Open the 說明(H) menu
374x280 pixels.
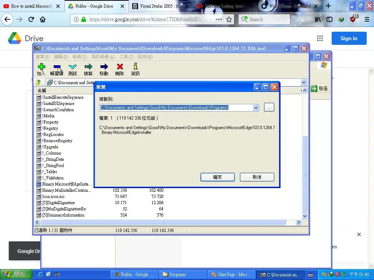point(145,57)
